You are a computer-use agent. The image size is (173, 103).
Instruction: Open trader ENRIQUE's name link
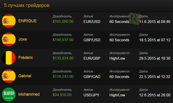(27, 21)
